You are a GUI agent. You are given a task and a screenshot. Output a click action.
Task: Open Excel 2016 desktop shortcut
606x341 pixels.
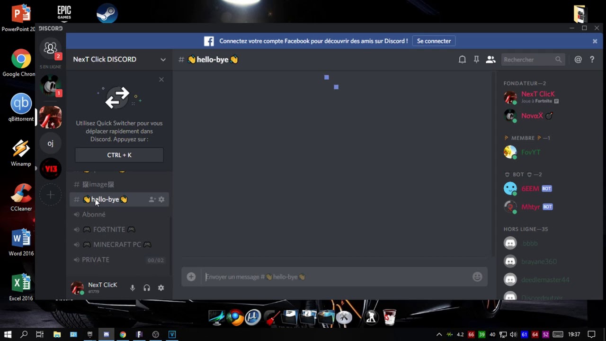pyautogui.click(x=21, y=287)
